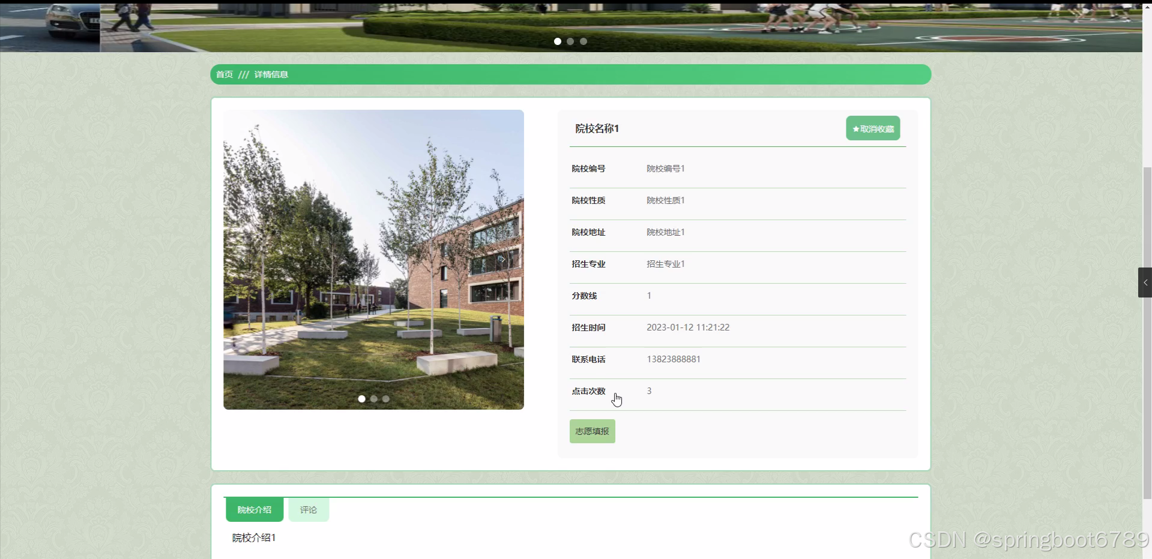The width and height of the screenshot is (1152, 559).
Task: Click the 招生专业1 value
Action: coord(666,264)
